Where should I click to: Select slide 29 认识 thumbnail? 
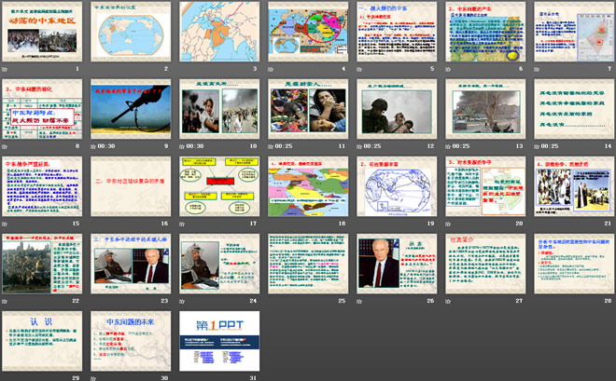pos(42,341)
